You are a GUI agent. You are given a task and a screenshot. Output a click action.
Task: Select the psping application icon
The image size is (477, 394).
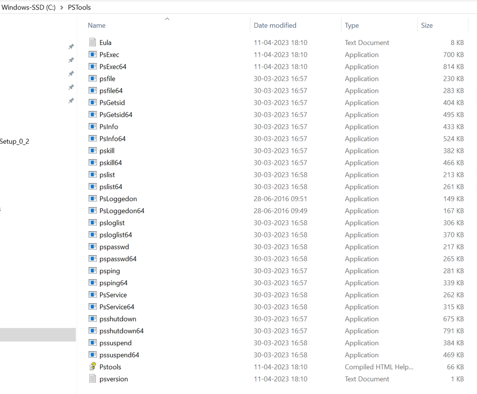tap(93, 271)
